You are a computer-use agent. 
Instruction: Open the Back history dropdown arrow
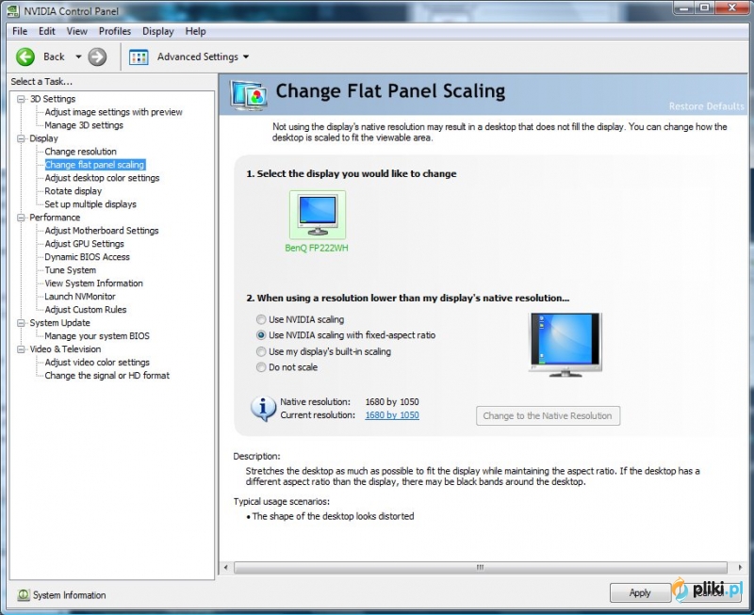click(x=78, y=57)
